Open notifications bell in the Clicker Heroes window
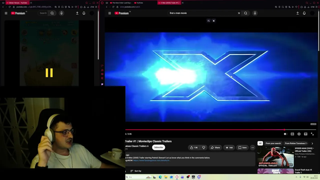 click(x=84, y=13)
